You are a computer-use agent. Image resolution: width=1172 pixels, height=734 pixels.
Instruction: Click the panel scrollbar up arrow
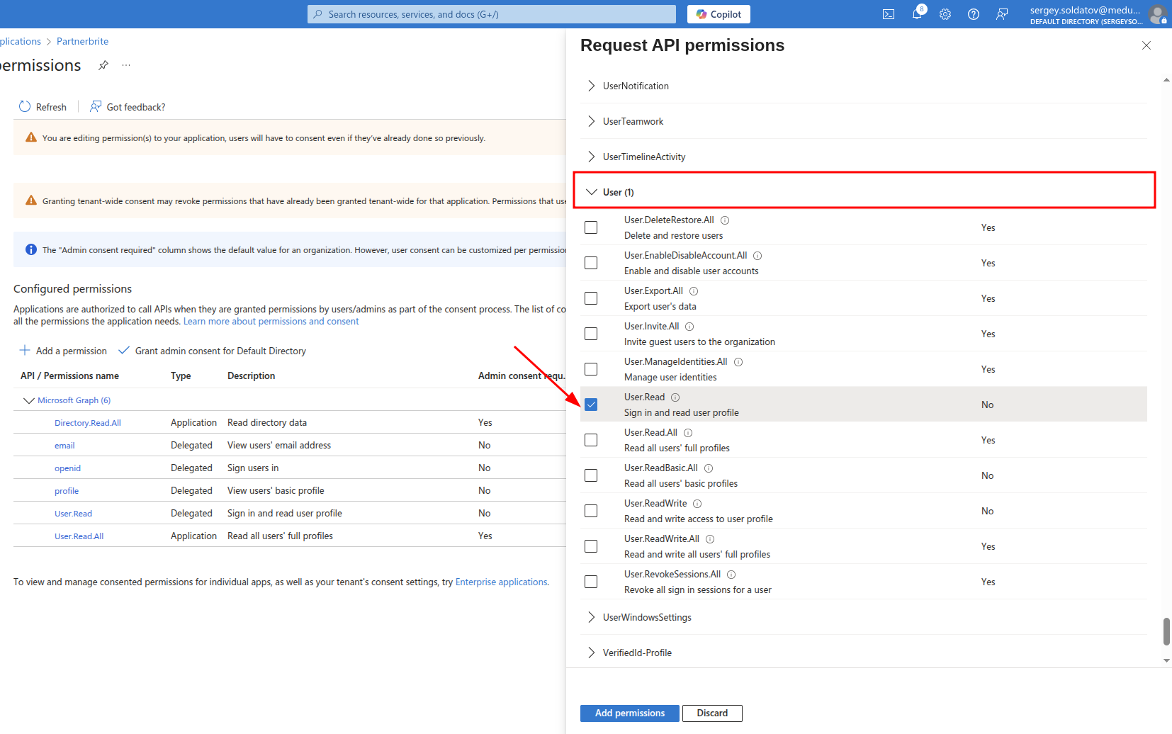1166,80
